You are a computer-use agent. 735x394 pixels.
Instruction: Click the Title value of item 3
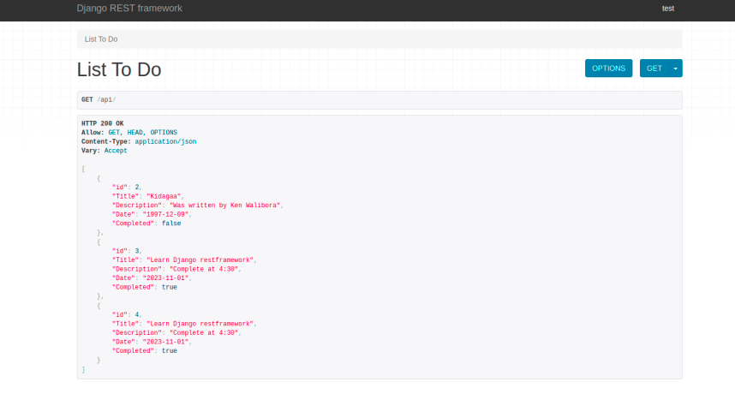coord(200,260)
